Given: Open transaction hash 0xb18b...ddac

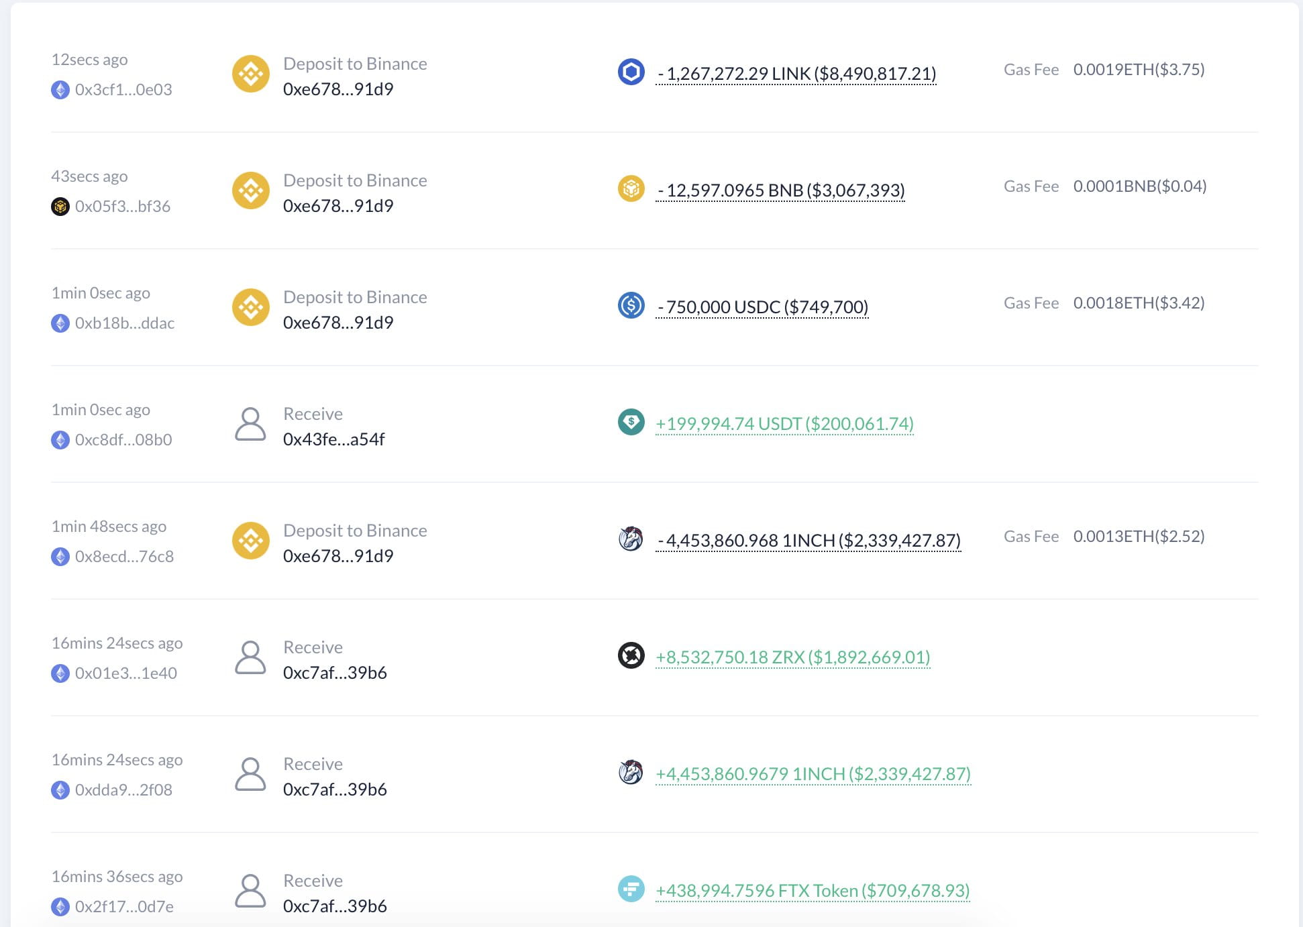Looking at the screenshot, I should 125,323.
